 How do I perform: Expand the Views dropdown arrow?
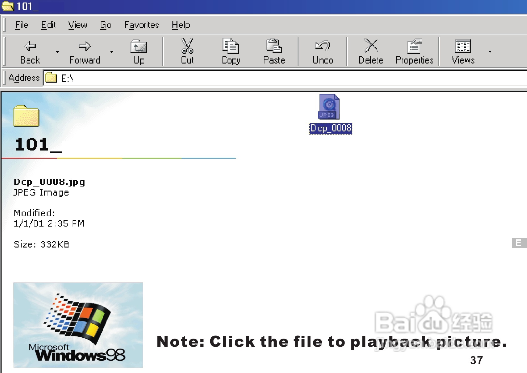[490, 52]
